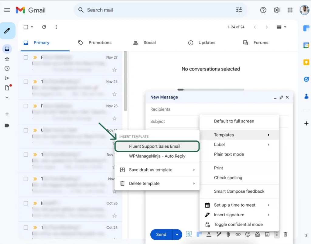Check the Oct 26 email checkbox

[26, 203]
